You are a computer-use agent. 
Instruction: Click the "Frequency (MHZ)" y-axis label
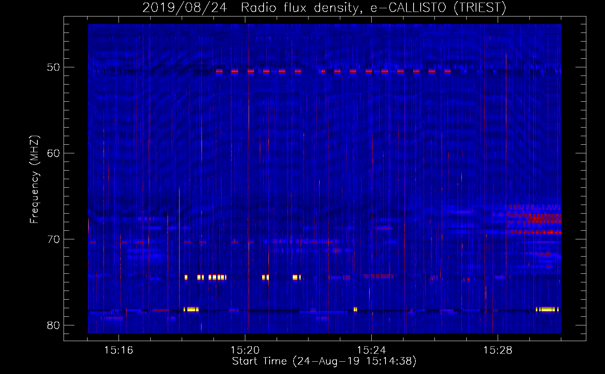(x=34, y=180)
